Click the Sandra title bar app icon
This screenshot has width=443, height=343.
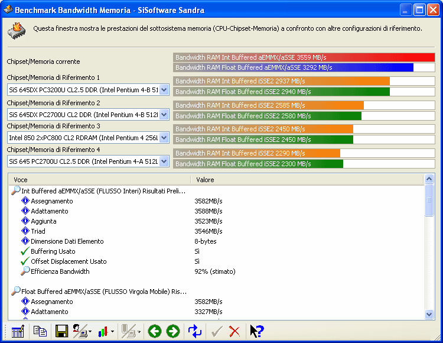pos(8,9)
